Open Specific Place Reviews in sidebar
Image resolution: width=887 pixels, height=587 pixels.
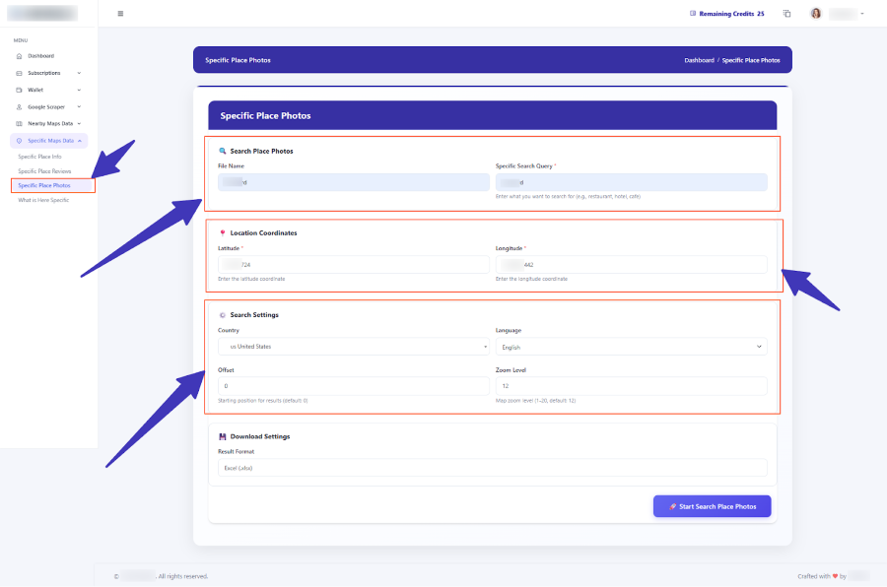click(44, 171)
